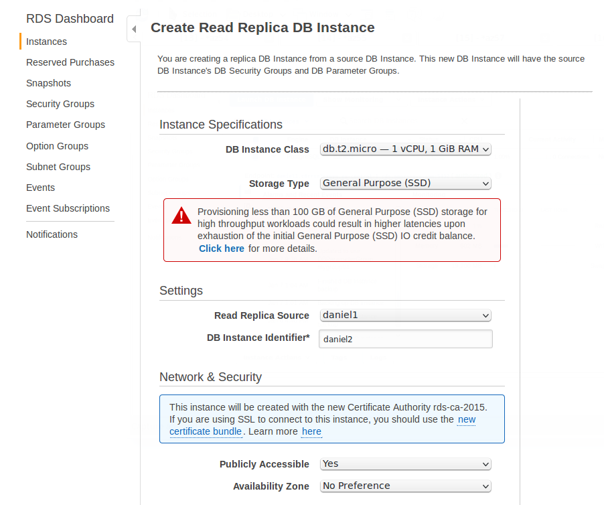The image size is (604, 505).
Task: Open the RDS Dashboard heading link
Action: click(x=70, y=19)
